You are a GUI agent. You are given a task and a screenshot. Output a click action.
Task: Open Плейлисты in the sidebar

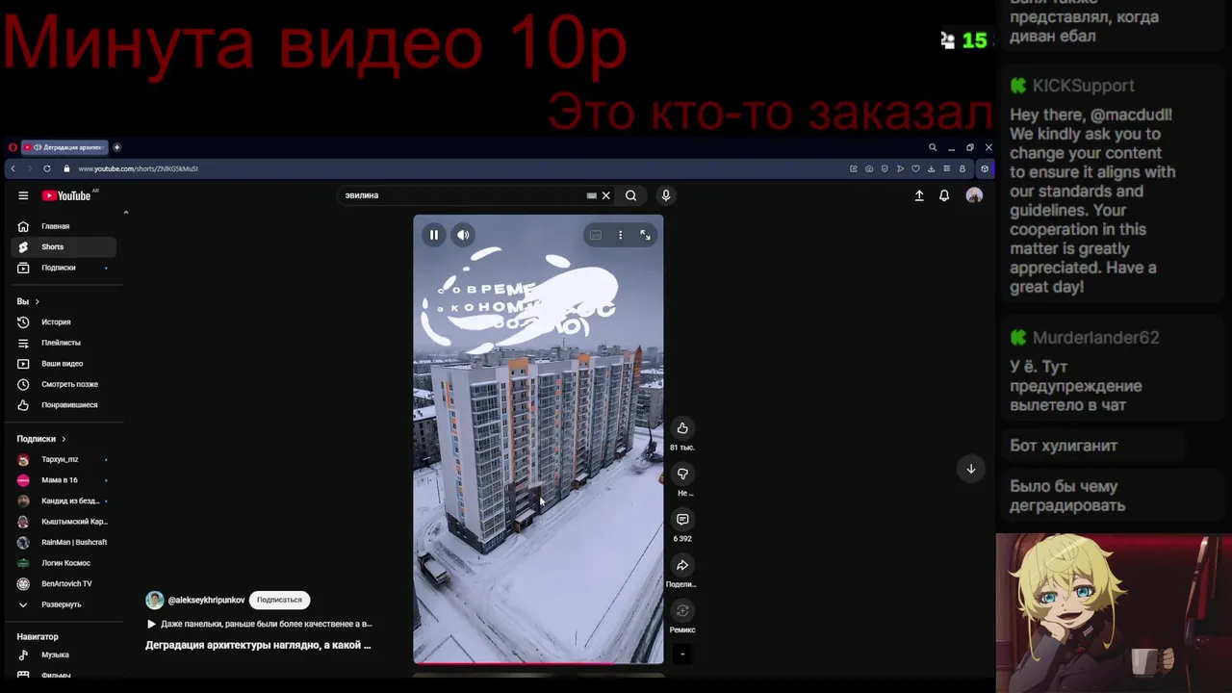[x=64, y=343]
